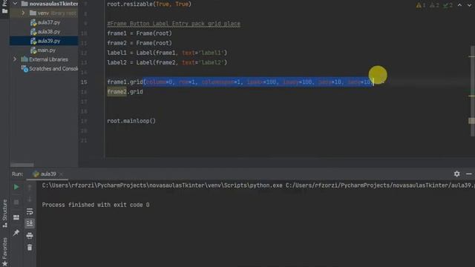Hide the Run tool window
Image resolution: width=475 pixels, height=267 pixels.
pyautogui.click(x=469, y=174)
